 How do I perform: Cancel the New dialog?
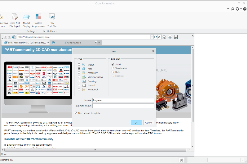(148, 122)
